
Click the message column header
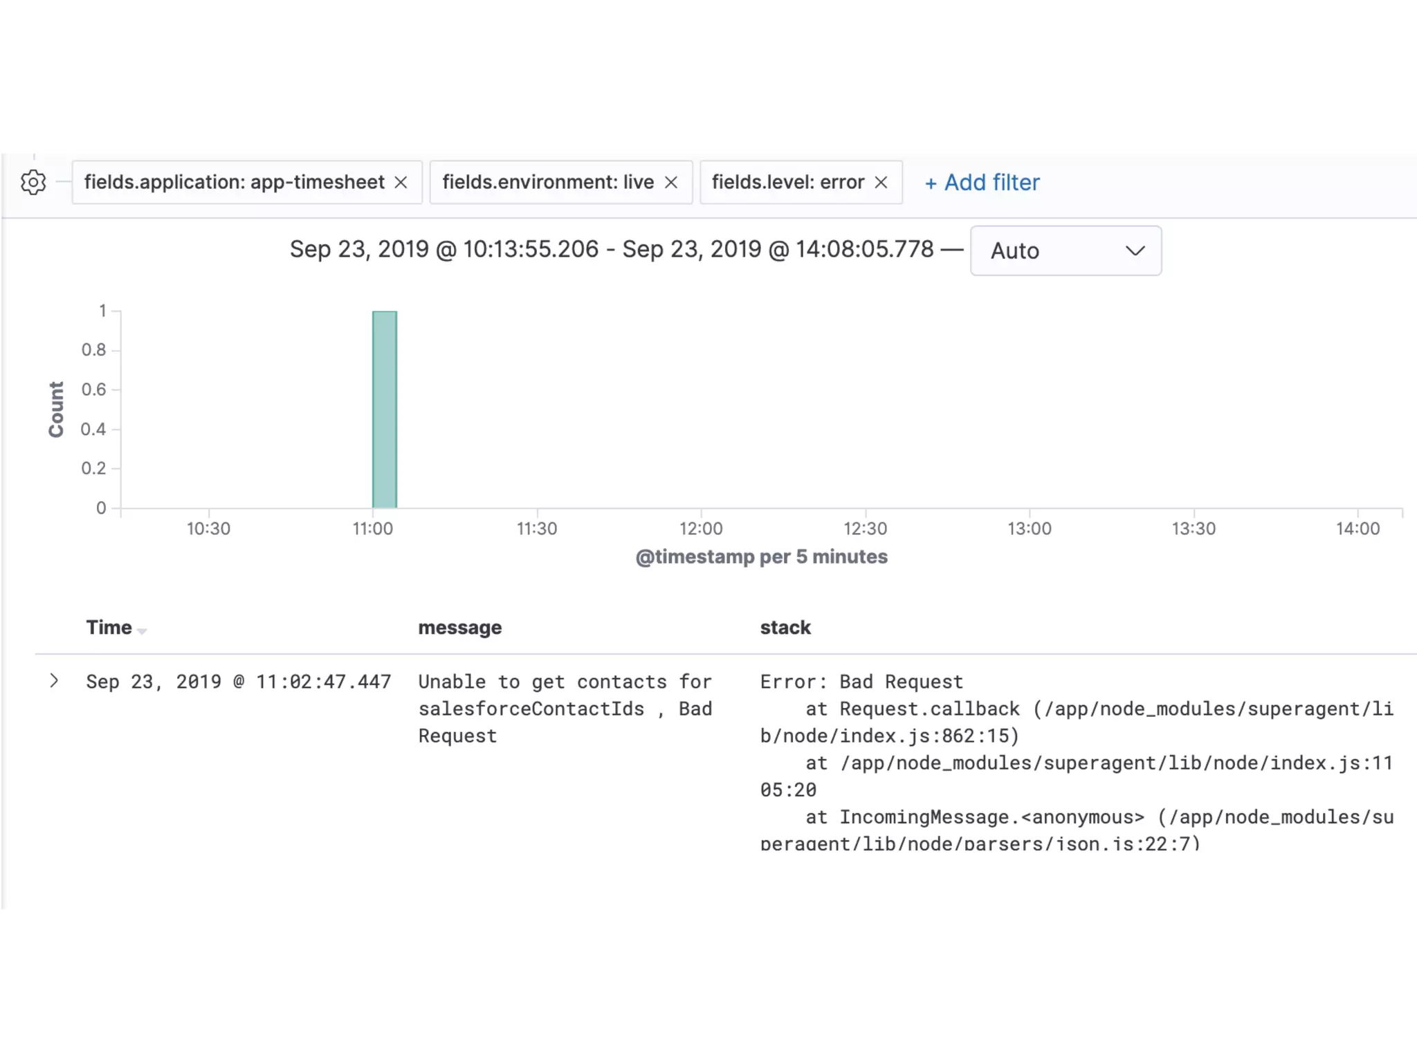[459, 627]
